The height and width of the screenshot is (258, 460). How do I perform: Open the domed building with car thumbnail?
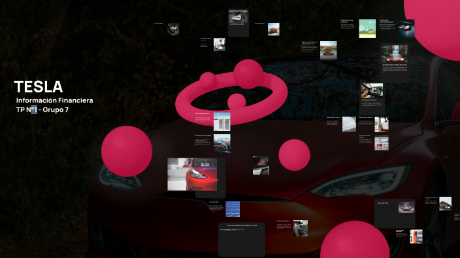coord(445,203)
